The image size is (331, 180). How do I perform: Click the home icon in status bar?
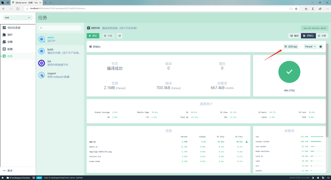click(x=3, y=178)
